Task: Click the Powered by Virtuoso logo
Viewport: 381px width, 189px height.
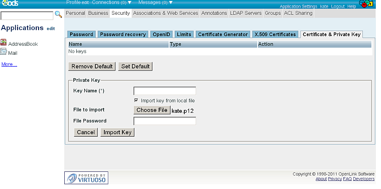Action: (x=86, y=178)
